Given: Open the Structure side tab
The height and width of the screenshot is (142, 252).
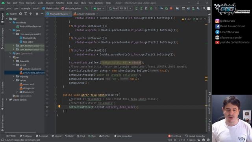Looking at the screenshot, I should pyautogui.click(x=2, y=88).
